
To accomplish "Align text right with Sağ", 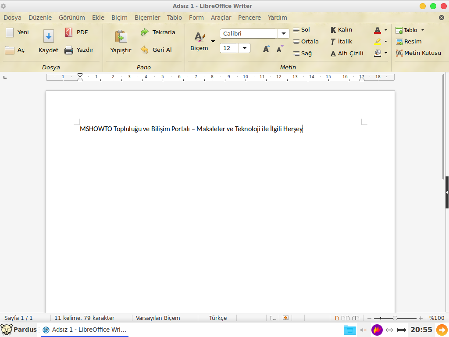I will click(303, 53).
